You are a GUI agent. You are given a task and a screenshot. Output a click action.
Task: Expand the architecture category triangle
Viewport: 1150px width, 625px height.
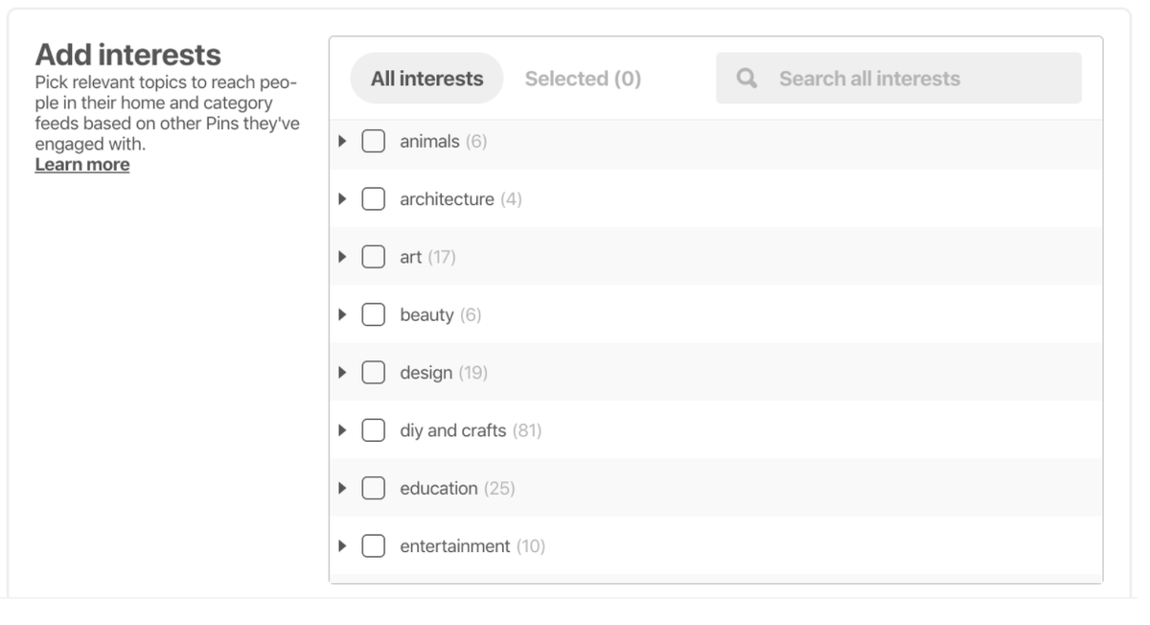tap(342, 199)
